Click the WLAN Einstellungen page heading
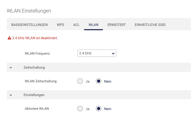The height and width of the screenshot is (126, 194). click(29, 11)
